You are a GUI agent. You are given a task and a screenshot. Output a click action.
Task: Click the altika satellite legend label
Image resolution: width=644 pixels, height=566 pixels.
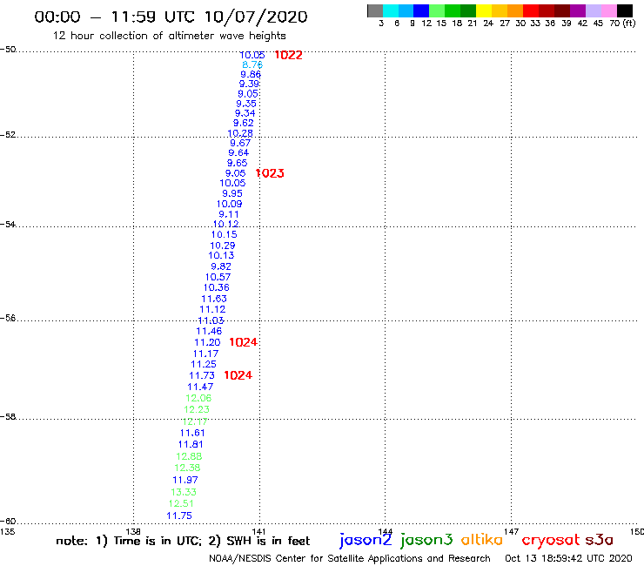pyautogui.click(x=482, y=539)
